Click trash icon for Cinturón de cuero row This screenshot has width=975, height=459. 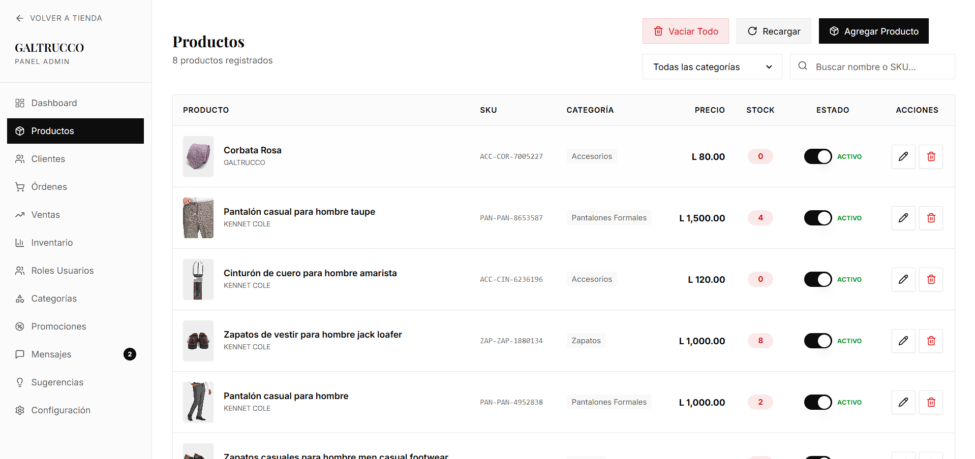931,279
